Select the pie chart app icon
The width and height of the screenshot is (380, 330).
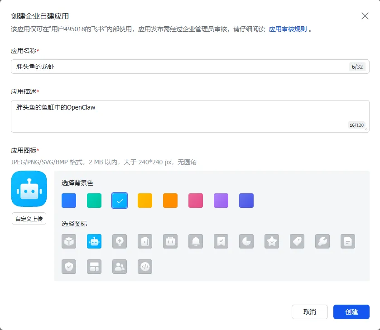click(246, 241)
